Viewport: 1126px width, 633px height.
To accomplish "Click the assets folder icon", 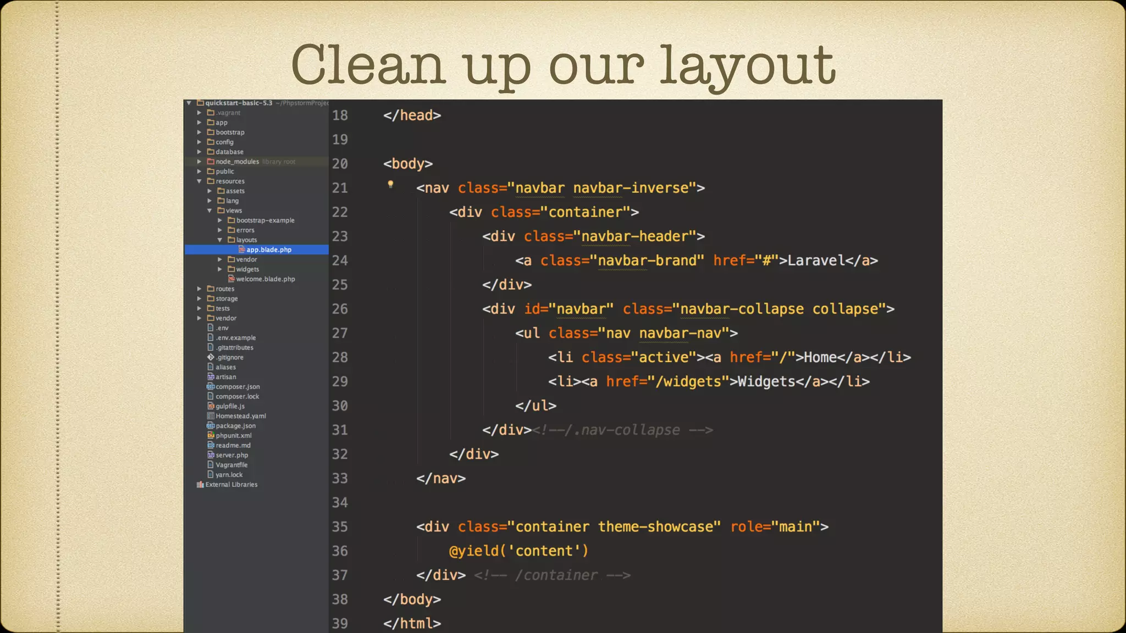I will [x=220, y=191].
